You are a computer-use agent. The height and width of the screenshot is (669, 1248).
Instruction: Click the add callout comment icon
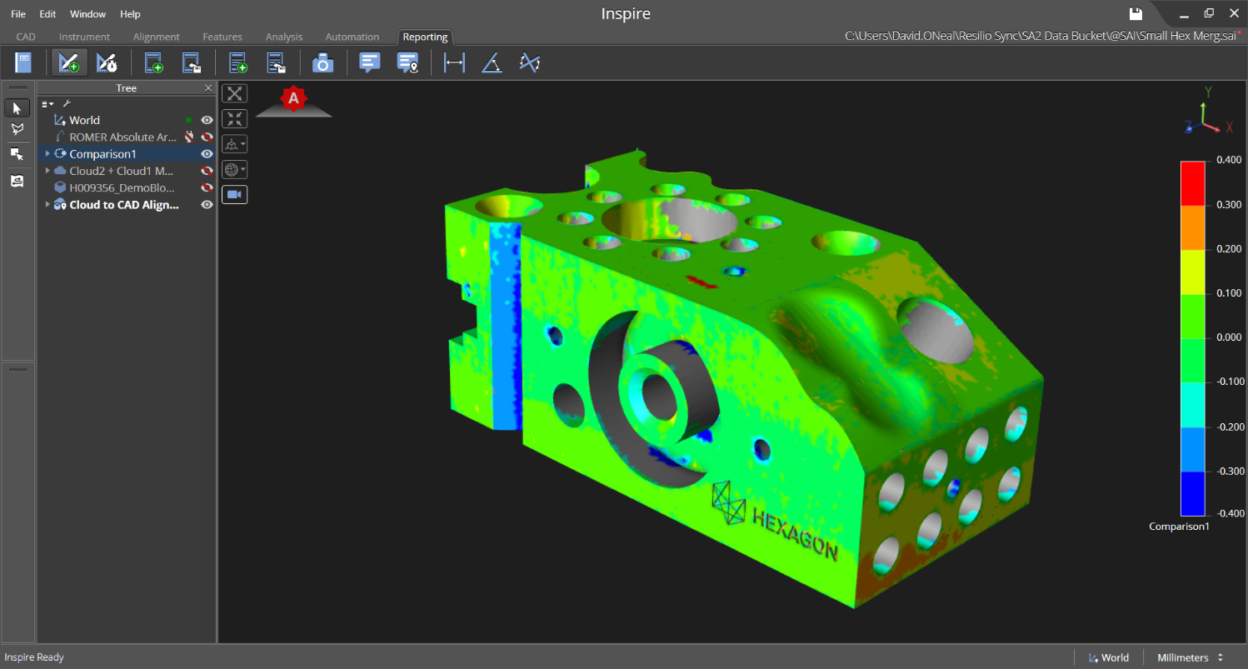pos(369,63)
